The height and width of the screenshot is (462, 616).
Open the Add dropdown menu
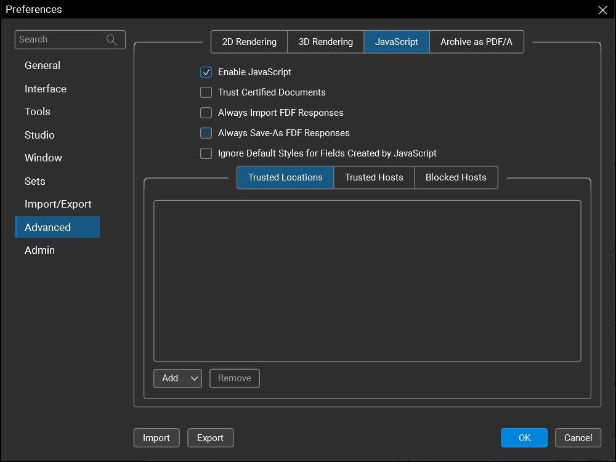click(177, 378)
